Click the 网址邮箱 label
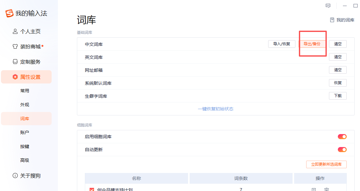Image resolution: width=360 pixels, height=191 pixels. click(x=94, y=70)
